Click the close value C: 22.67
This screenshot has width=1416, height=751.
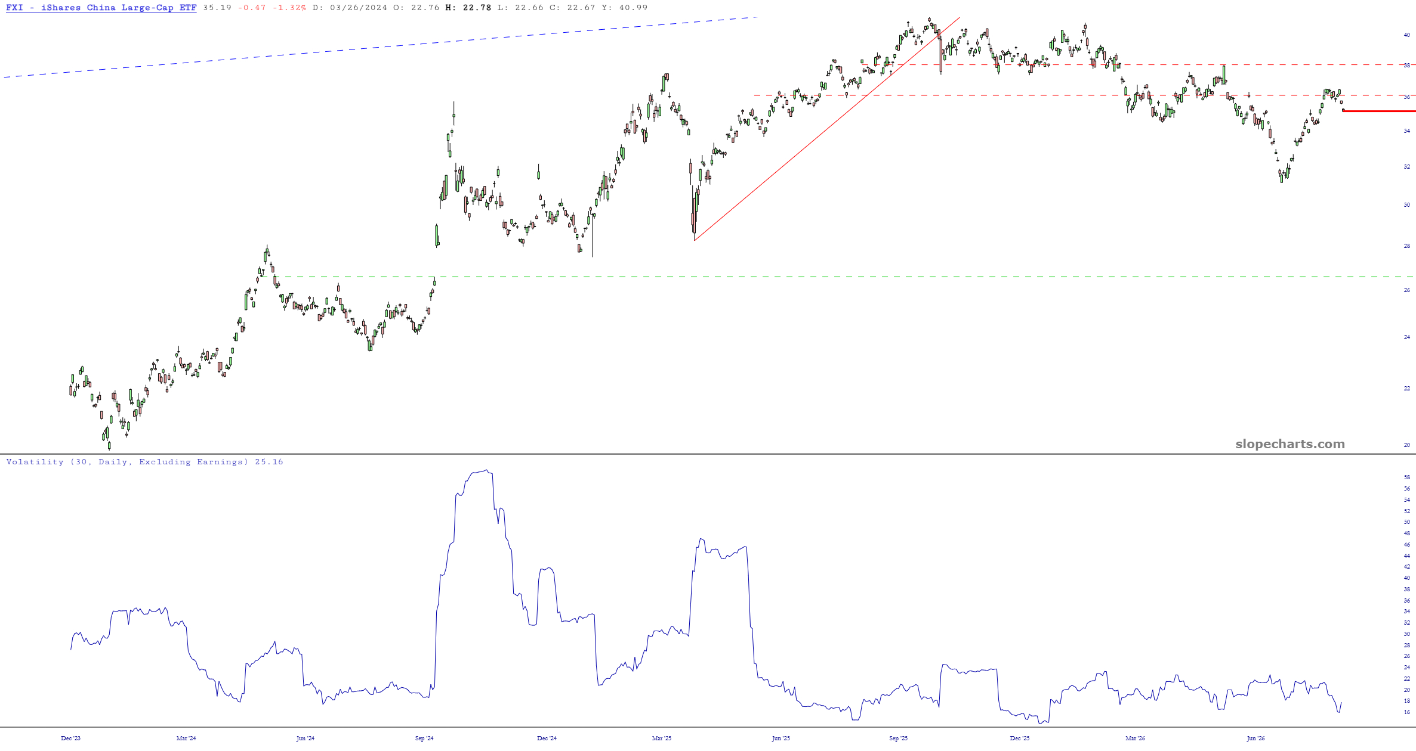(573, 8)
